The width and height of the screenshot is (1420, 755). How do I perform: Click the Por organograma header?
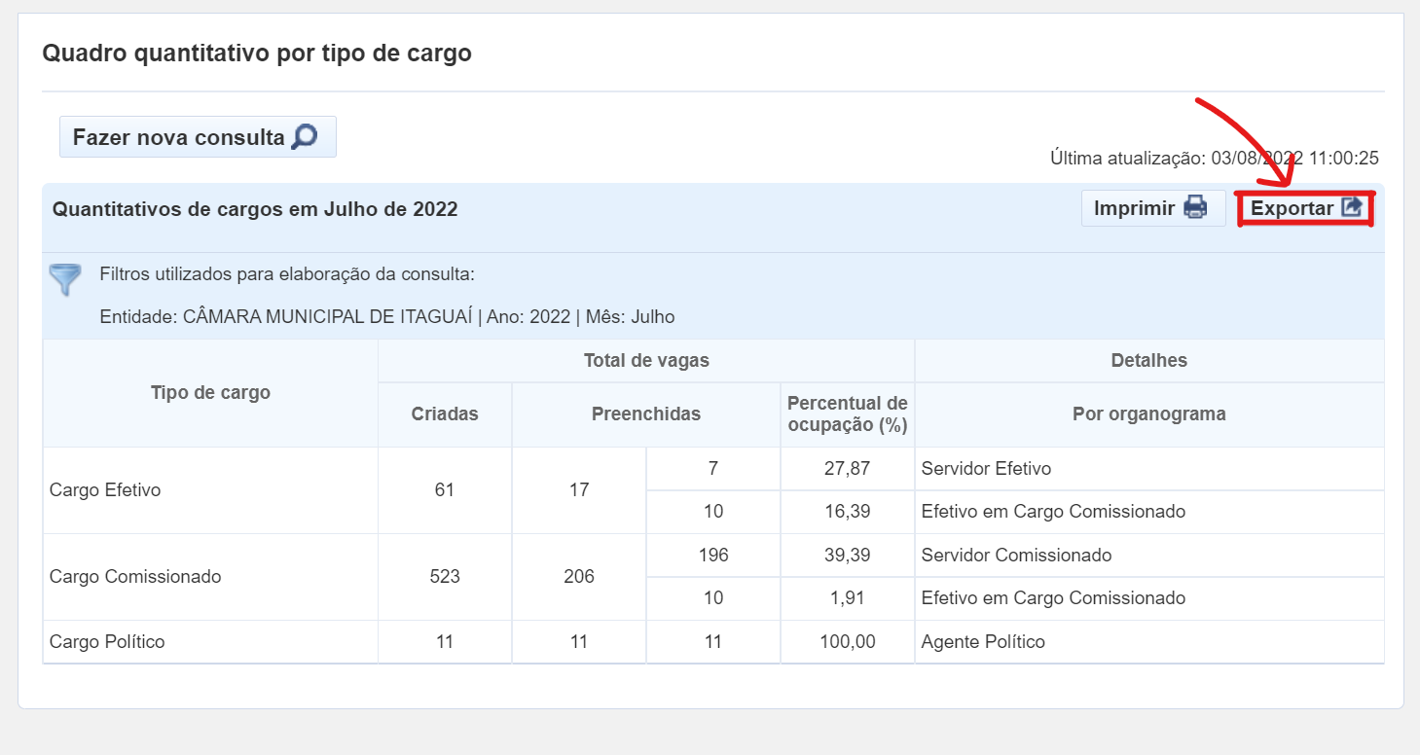tap(1148, 414)
